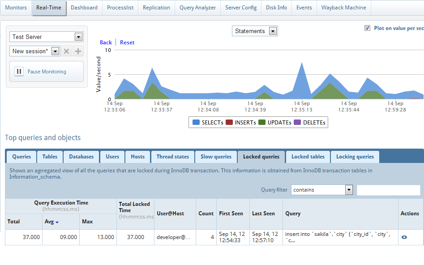Click the pause icon in Pause Monitoring

pos(19,71)
